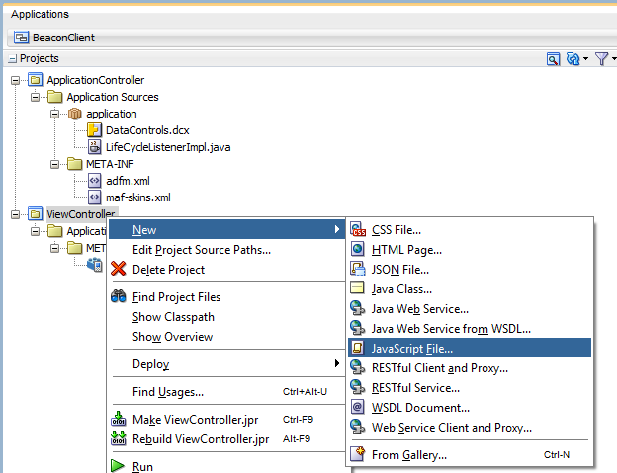Screen dimensions: 617x473
Task: Choose Run from the context menu
Action: point(226,466)
